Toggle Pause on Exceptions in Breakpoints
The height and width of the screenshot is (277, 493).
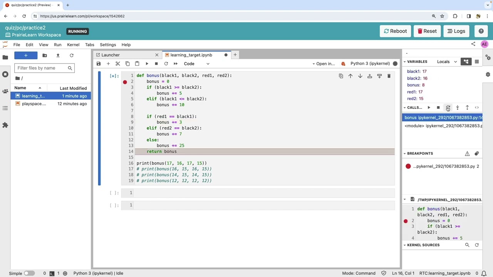[x=467, y=154]
